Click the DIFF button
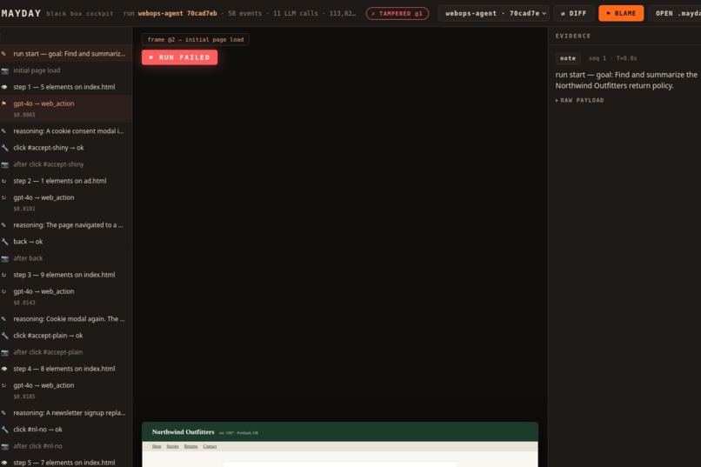Viewport: 701px width, 467px height. (x=574, y=13)
